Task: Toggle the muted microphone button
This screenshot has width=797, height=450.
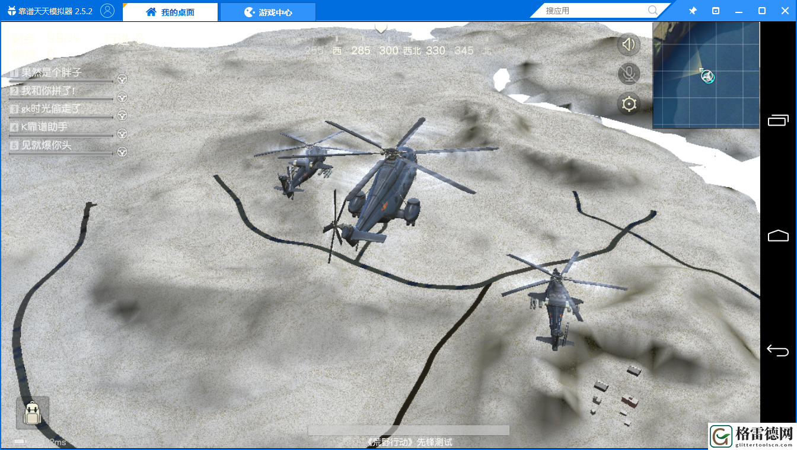Action: 629,74
